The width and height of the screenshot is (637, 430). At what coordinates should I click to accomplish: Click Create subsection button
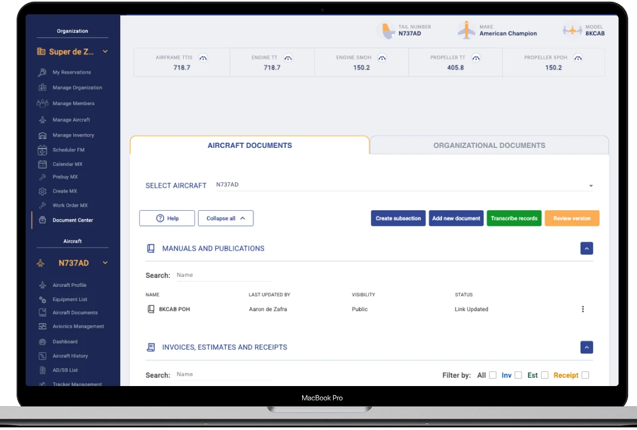coord(398,218)
